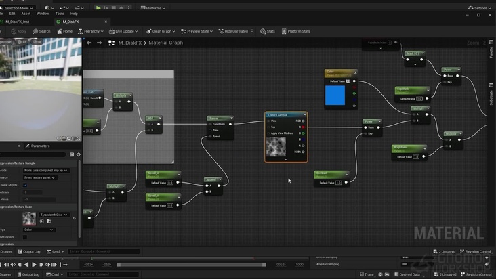
Task: Toggle the View Mip Bias checkbox
Action: 25,185
